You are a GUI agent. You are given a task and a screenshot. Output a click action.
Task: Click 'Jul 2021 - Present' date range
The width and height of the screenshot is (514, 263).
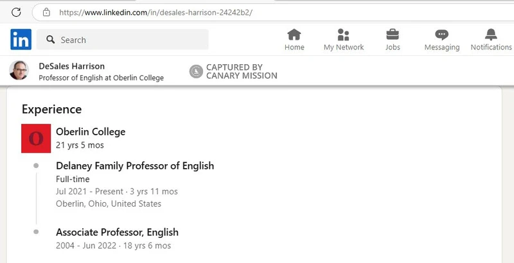click(x=89, y=191)
